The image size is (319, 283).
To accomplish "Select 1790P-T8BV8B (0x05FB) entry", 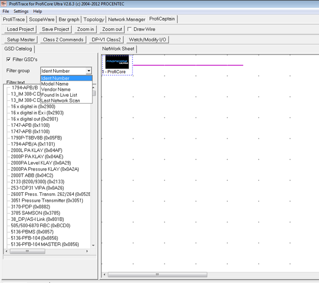I will tap(36, 138).
